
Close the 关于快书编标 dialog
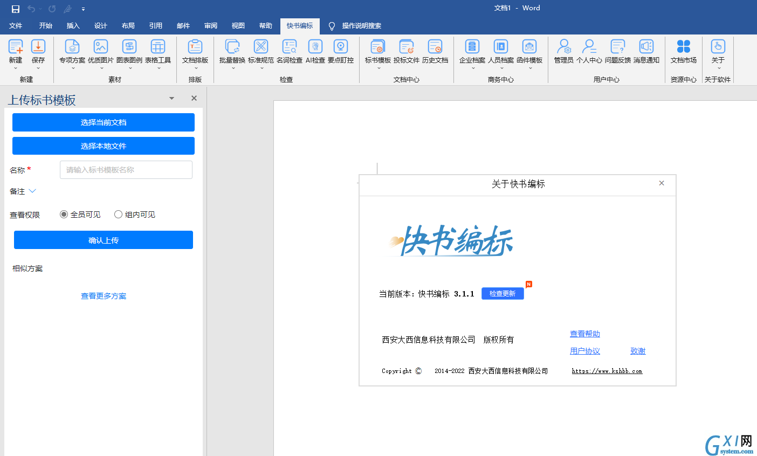[x=662, y=183]
